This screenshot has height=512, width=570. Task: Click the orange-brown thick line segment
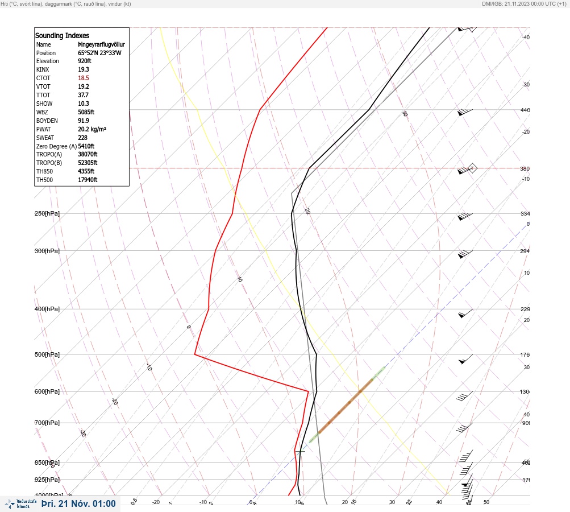[x=346, y=406]
